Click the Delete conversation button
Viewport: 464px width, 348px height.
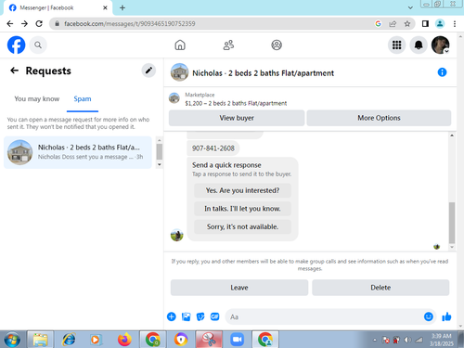pyautogui.click(x=380, y=288)
